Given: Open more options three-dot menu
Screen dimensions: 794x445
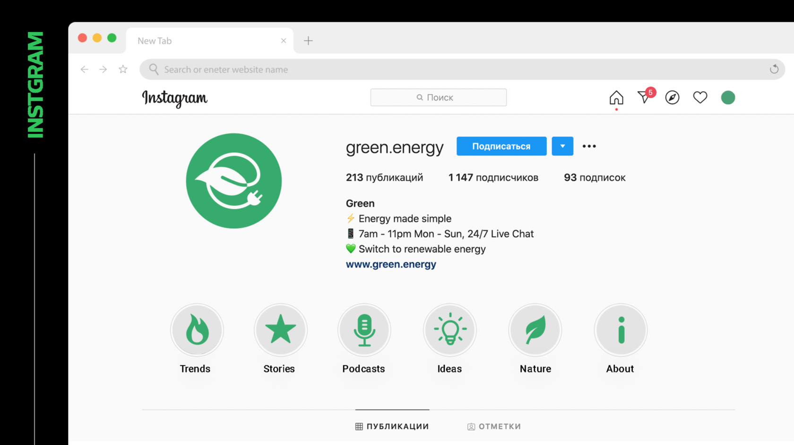Looking at the screenshot, I should click(x=589, y=146).
